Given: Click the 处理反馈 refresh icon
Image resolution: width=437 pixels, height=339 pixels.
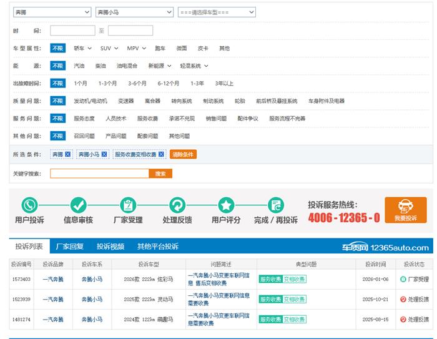Looking at the screenshot, I should click(x=177, y=205).
